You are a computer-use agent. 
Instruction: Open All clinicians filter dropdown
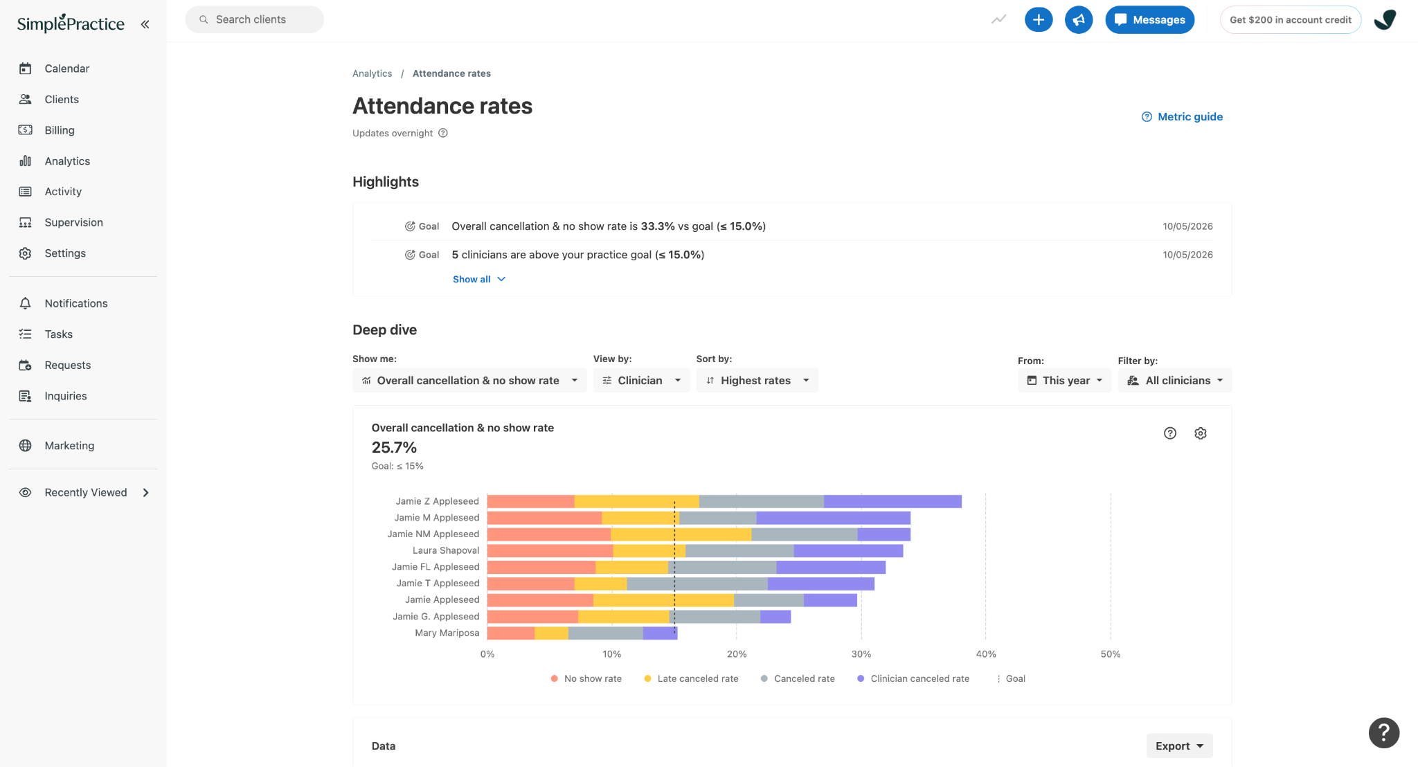(x=1174, y=381)
